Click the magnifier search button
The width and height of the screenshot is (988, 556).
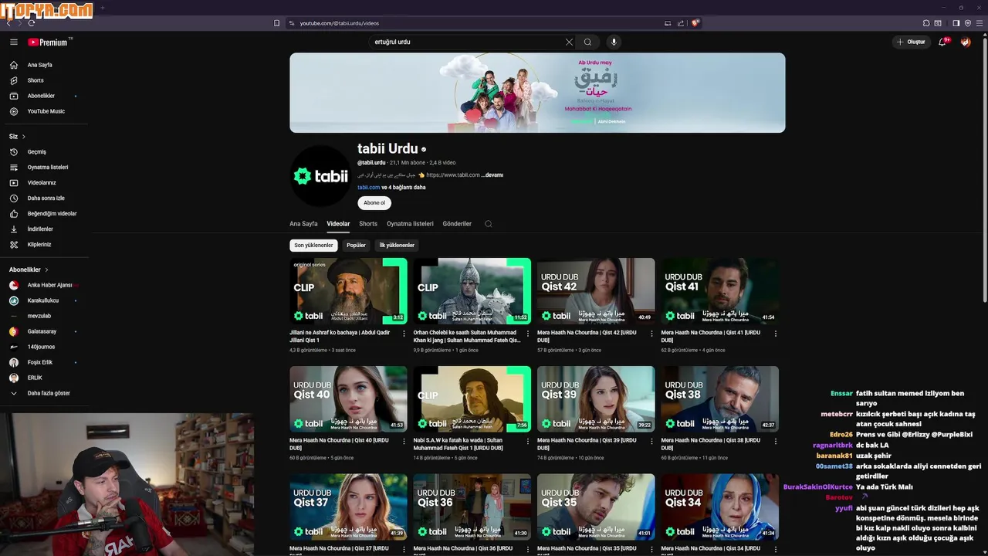pyautogui.click(x=587, y=42)
